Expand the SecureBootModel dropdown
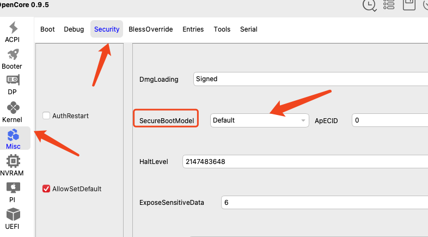This screenshot has width=428, height=237. pyautogui.click(x=260, y=120)
